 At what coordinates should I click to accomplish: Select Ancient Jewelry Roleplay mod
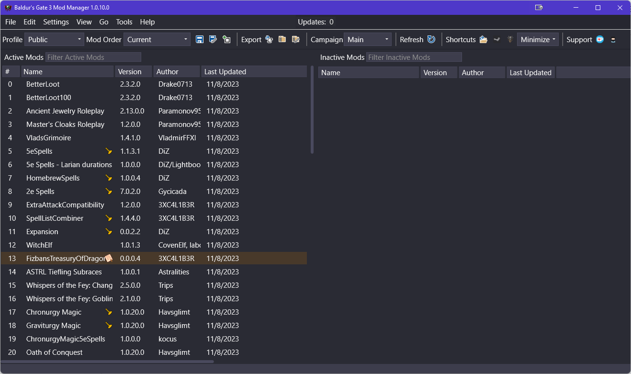(x=154, y=111)
